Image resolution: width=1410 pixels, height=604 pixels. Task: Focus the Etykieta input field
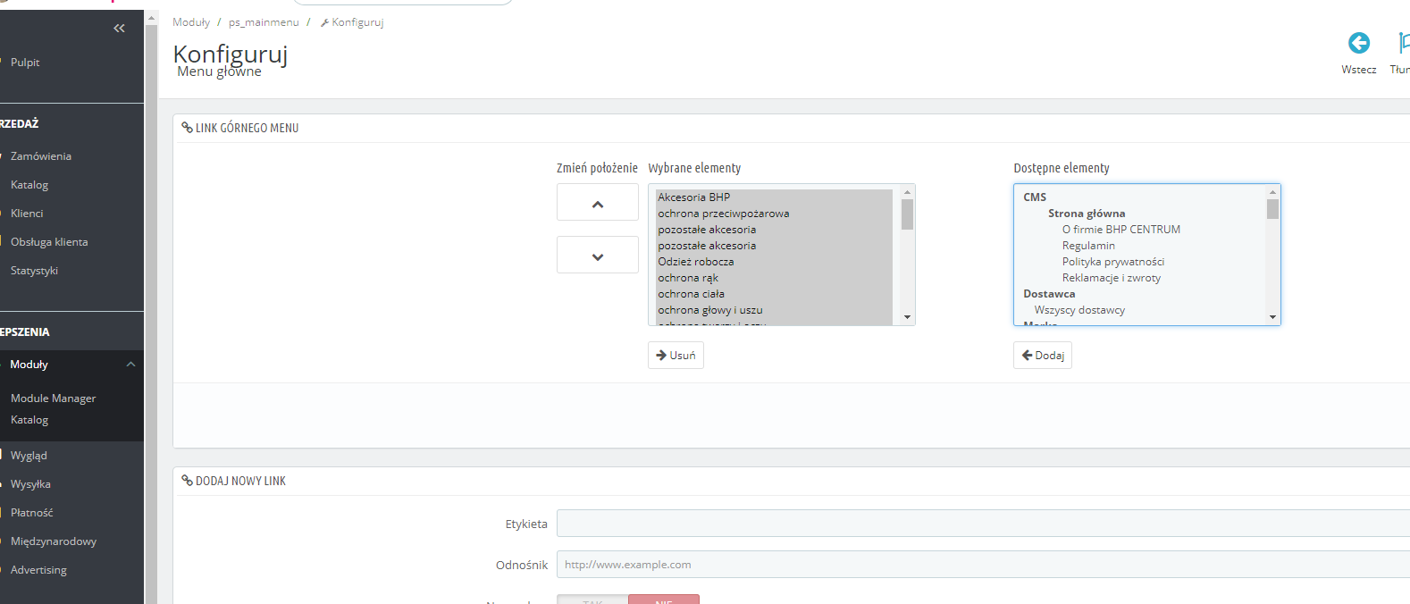(x=983, y=524)
